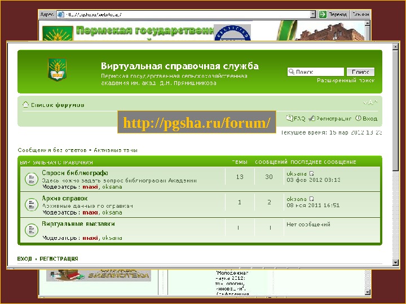Click topic count 13 for Спроси библиографа
This screenshot has height=304, width=406.
(240, 177)
